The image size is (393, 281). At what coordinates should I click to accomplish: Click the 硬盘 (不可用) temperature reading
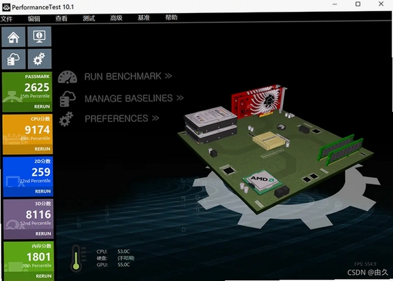[126, 258]
